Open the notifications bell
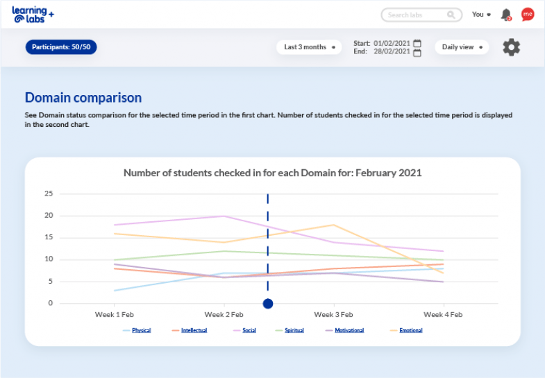This screenshot has width=545, height=378. point(506,15)
